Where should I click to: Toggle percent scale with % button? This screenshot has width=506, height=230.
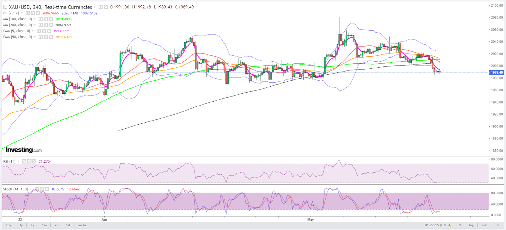[460, 225]
